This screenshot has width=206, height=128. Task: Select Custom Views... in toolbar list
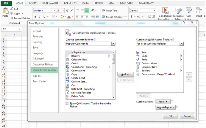coord(150,63)
